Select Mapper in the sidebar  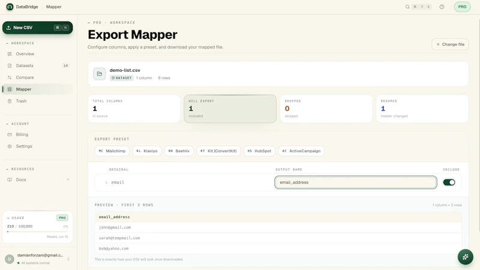pyautogui.click(x=37, y=89)
